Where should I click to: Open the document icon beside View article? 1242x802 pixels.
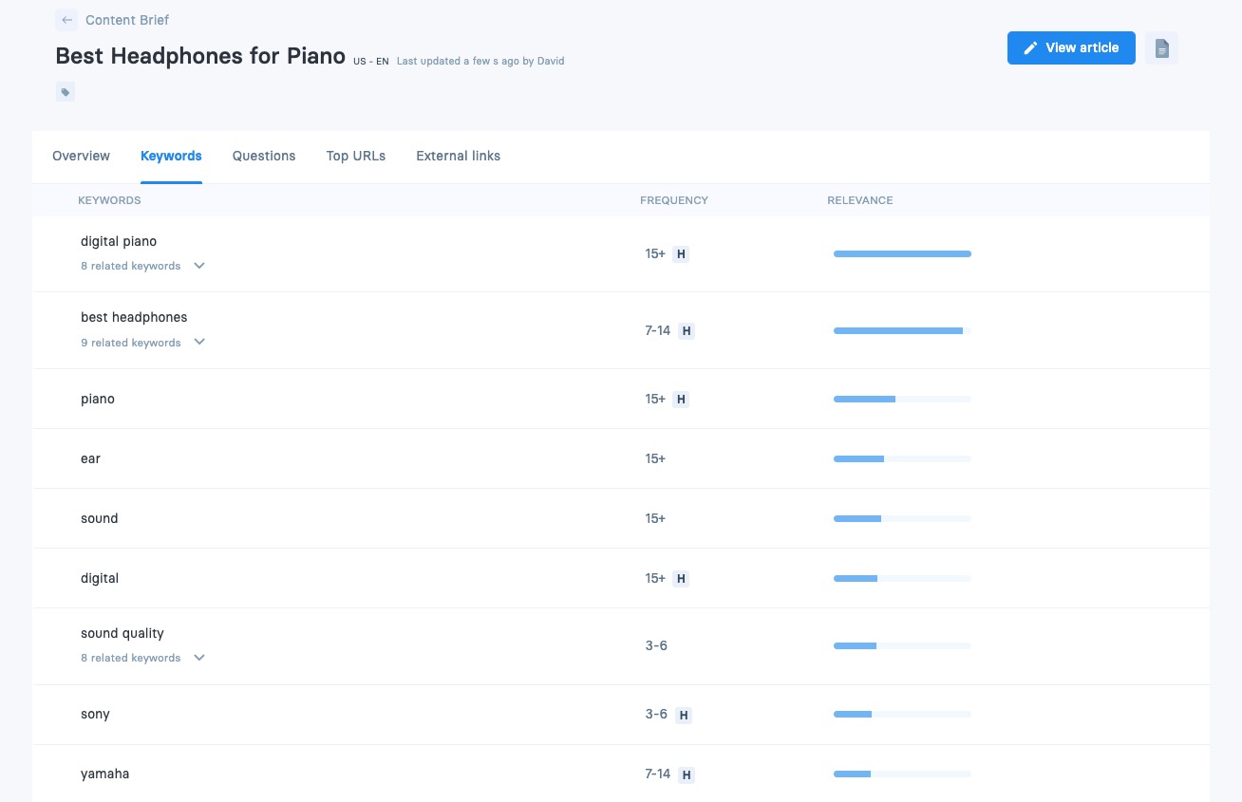pos(1161,48)
